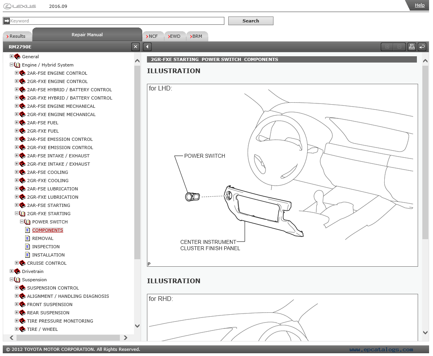Viewport: 433px width, 356px height.
Task: Select 2AR-FSE INTAKE / EXHAUST tree item
Action: pos(58,156)
